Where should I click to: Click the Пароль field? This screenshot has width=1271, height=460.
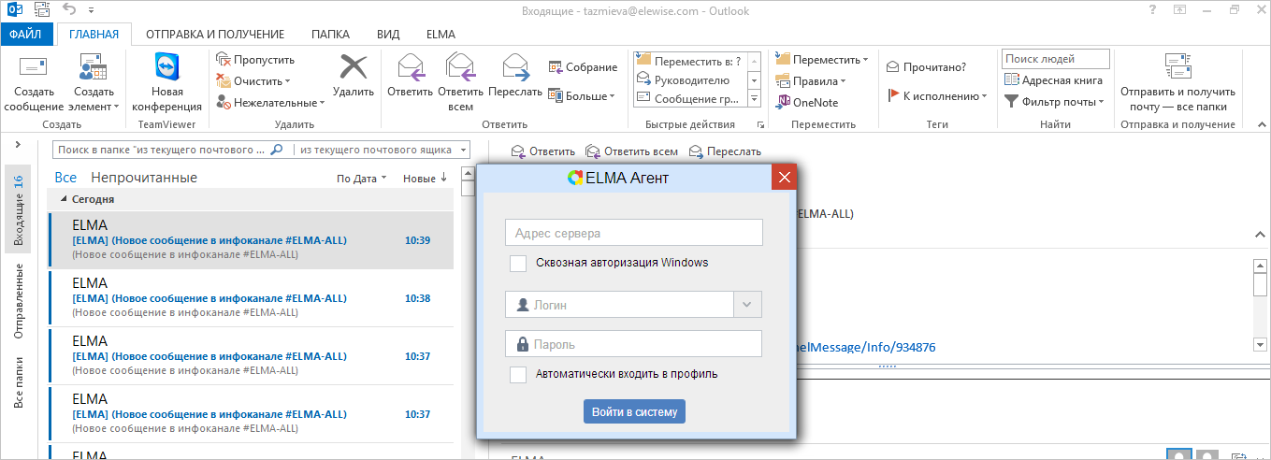pos(634,344)
